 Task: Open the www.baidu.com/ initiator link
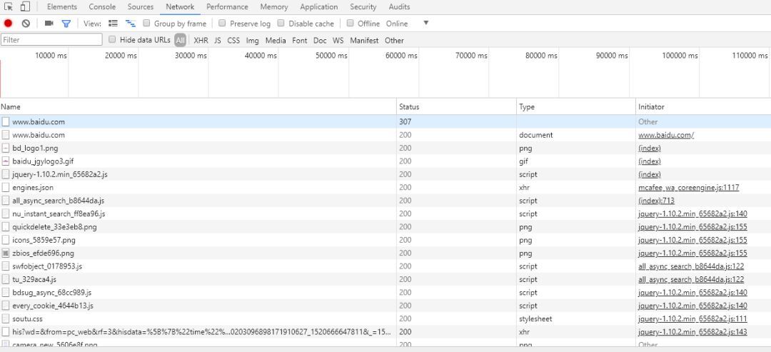point(666,135)
